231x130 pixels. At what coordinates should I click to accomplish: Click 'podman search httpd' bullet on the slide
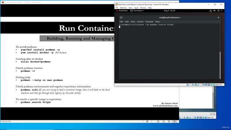(x=35, y=102)
